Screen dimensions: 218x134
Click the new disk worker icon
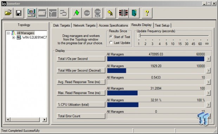click(x=42, y=13)
